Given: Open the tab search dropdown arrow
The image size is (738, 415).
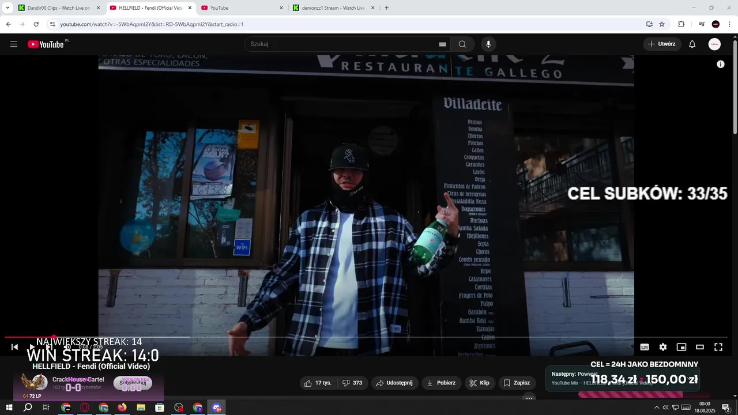Looking at the screenshot, I should click(x=7, y=8).
